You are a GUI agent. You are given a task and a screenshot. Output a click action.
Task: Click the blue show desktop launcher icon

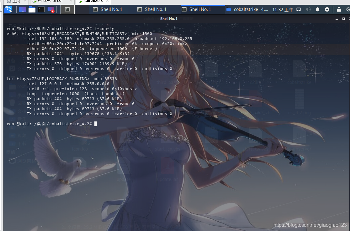tap(22, 9)
